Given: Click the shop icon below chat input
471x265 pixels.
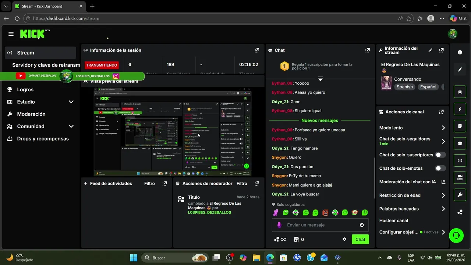Looking at the screenshot, I should tap(296, 239).
